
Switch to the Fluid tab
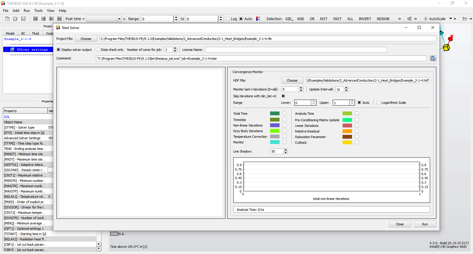point(35,33)
